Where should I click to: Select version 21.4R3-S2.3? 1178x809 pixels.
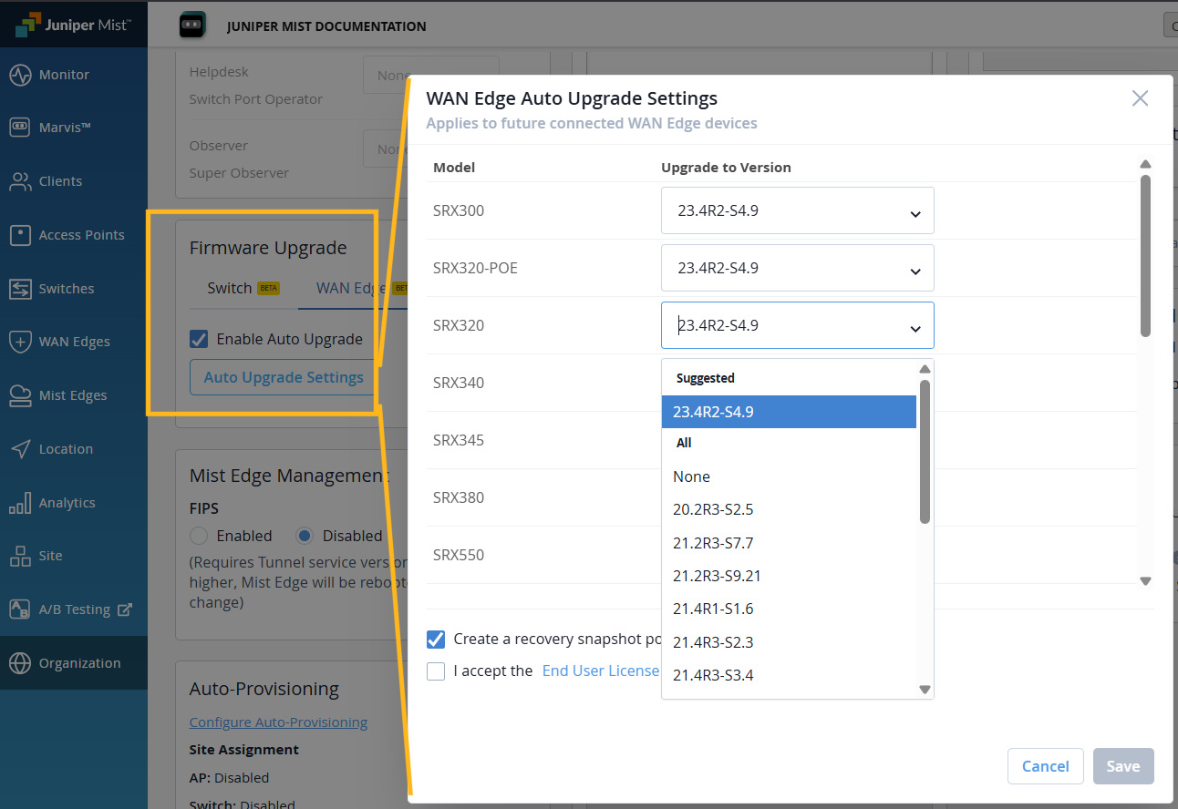[x=789, y=642]
